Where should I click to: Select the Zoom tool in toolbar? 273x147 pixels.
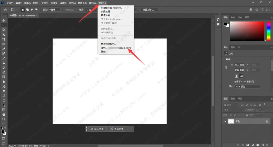(x=4, y=119)
